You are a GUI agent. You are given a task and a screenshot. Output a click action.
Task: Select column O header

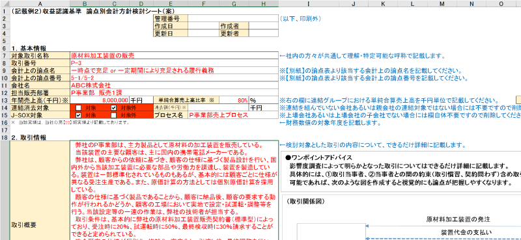point(501,4)
